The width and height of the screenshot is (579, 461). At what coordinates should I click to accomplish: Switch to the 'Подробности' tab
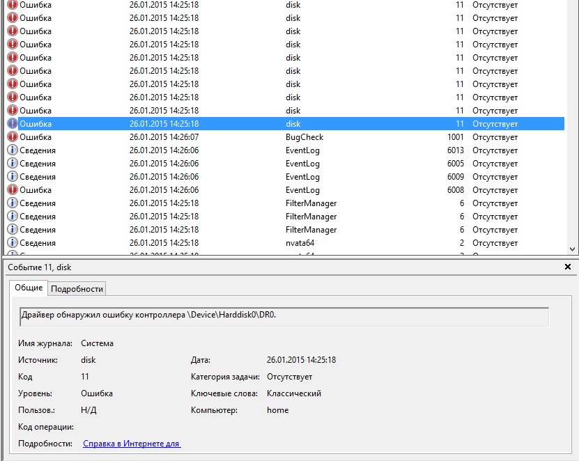[x=77, y=288]
